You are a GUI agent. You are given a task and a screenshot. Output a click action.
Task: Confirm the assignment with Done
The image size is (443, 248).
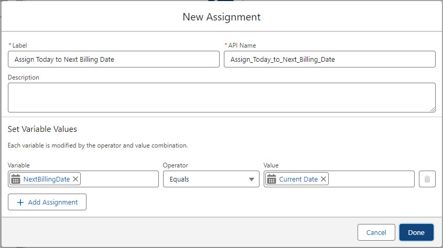pyautogui.click(x=416, y=232)
